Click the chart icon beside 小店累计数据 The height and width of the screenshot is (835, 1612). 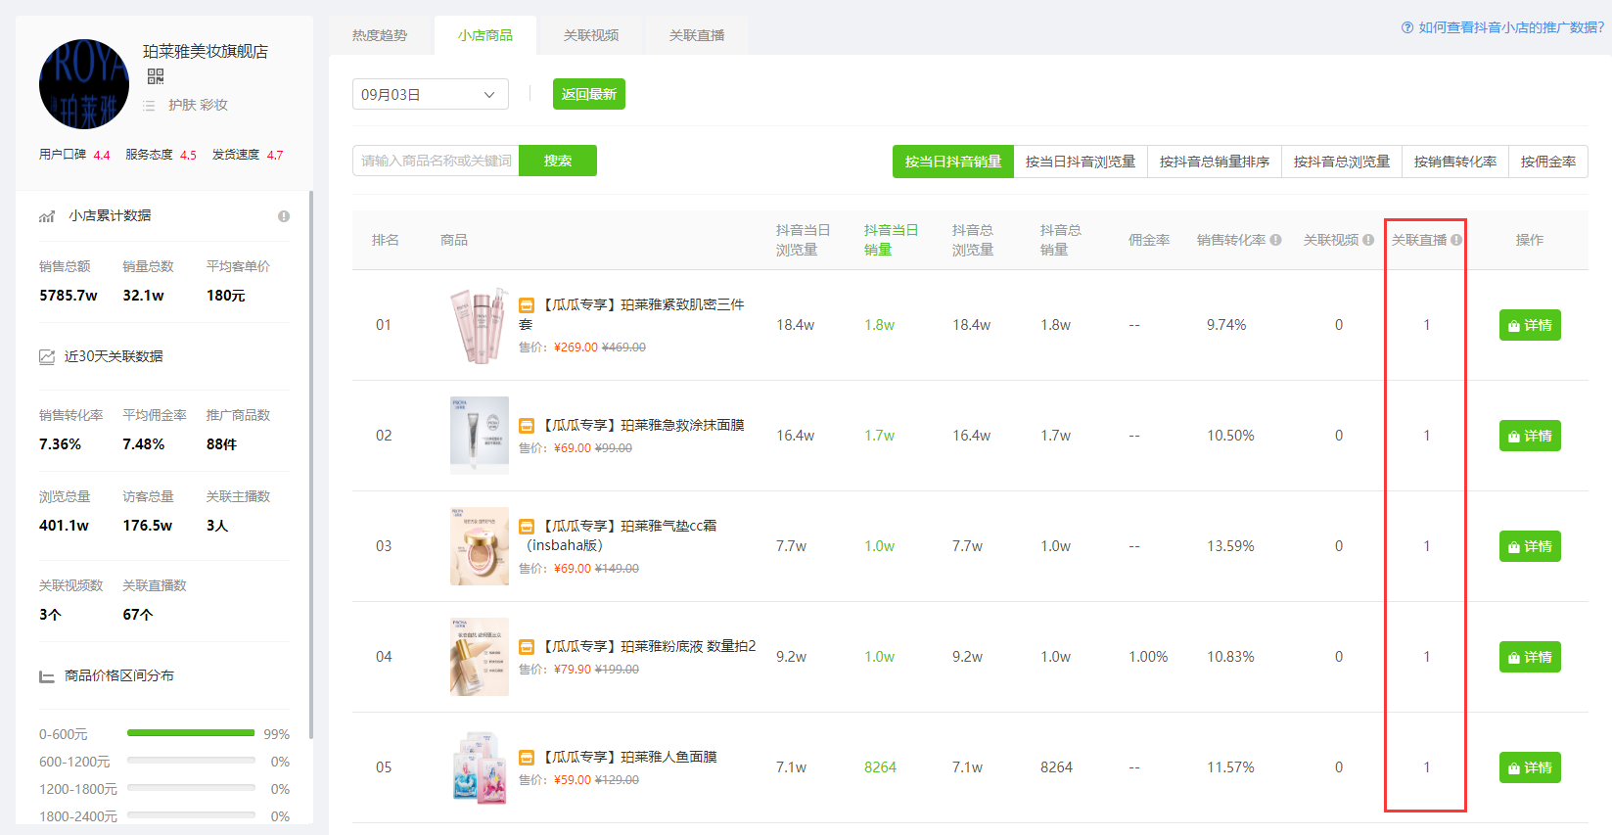click(47, 216)
